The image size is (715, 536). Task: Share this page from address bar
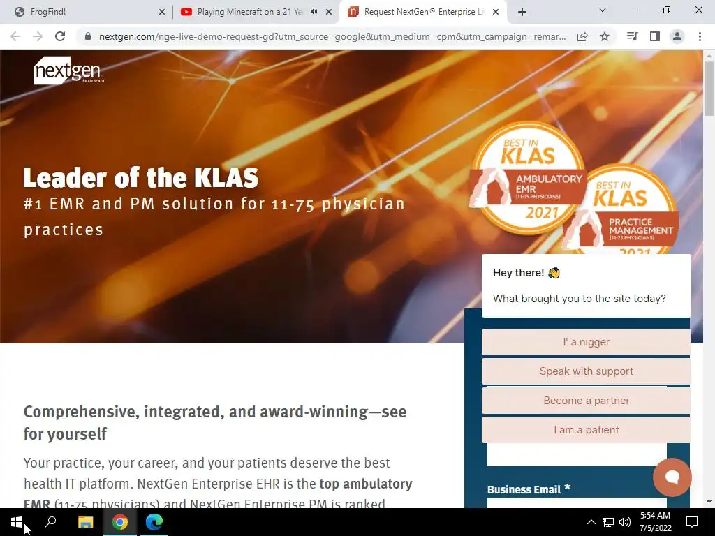coord(582,36)
